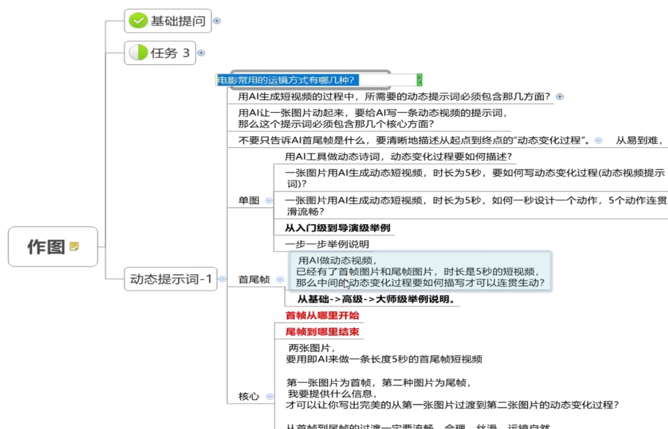The width and height of the screenshot is (668, 429).
Task: Click the green handle on the editing box
Action: point(419,80)
